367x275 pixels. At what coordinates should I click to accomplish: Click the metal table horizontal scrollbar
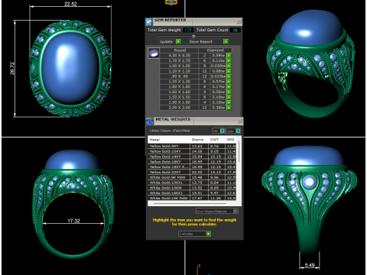[x=190, y=204]
